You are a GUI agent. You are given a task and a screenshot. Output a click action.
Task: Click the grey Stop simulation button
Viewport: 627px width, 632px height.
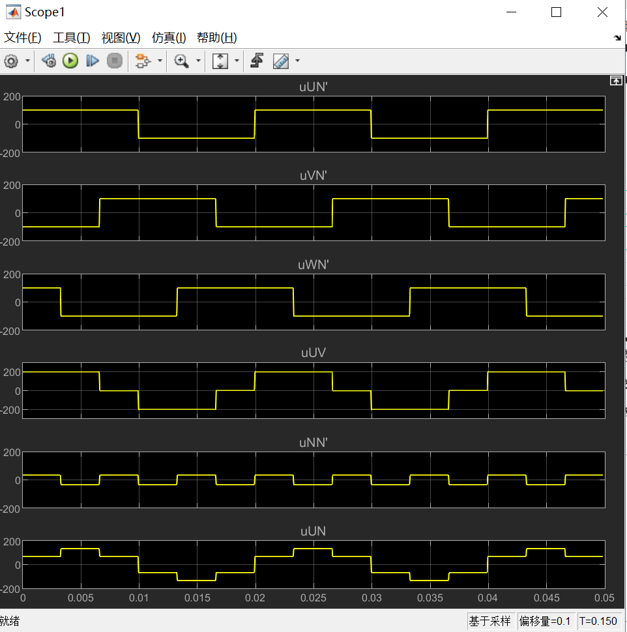[115, 61]
